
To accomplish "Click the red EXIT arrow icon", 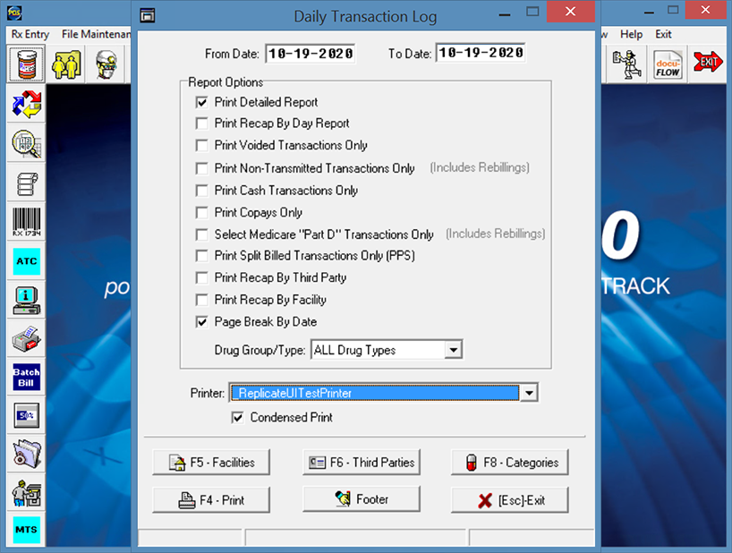I will [x=709, y=63].
